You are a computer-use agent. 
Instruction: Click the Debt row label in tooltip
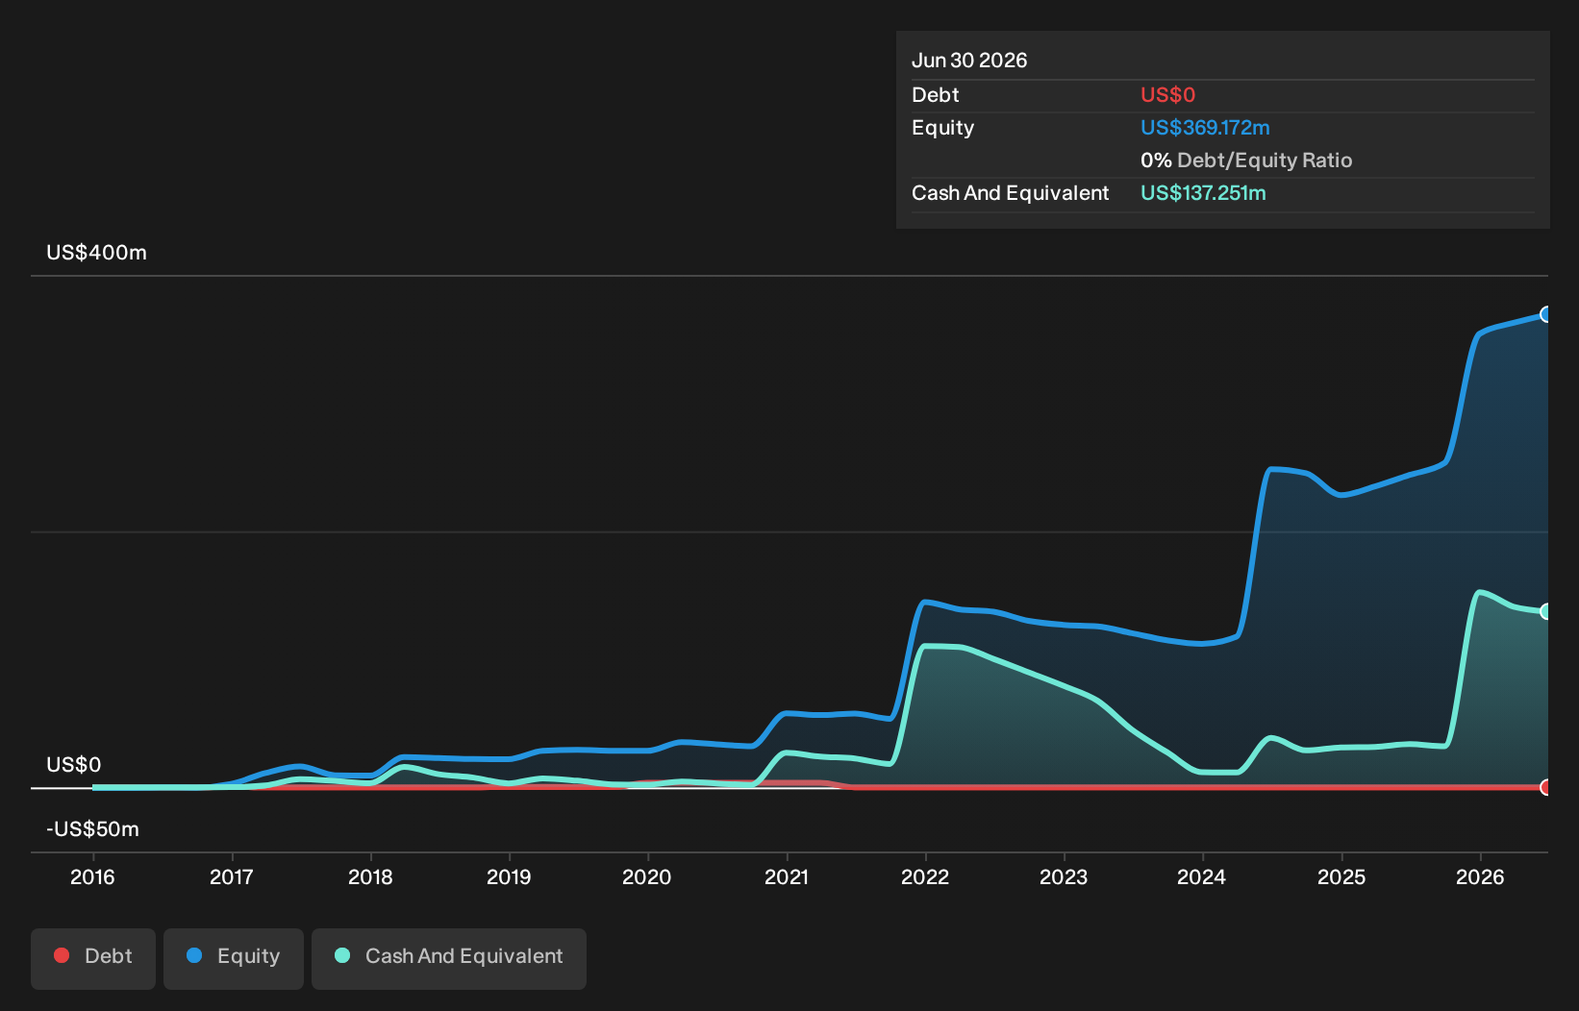point(936,95)
